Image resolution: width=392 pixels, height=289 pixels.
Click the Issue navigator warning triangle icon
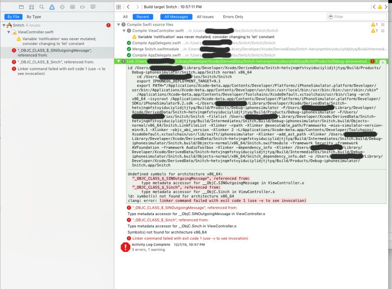[52, 7]
